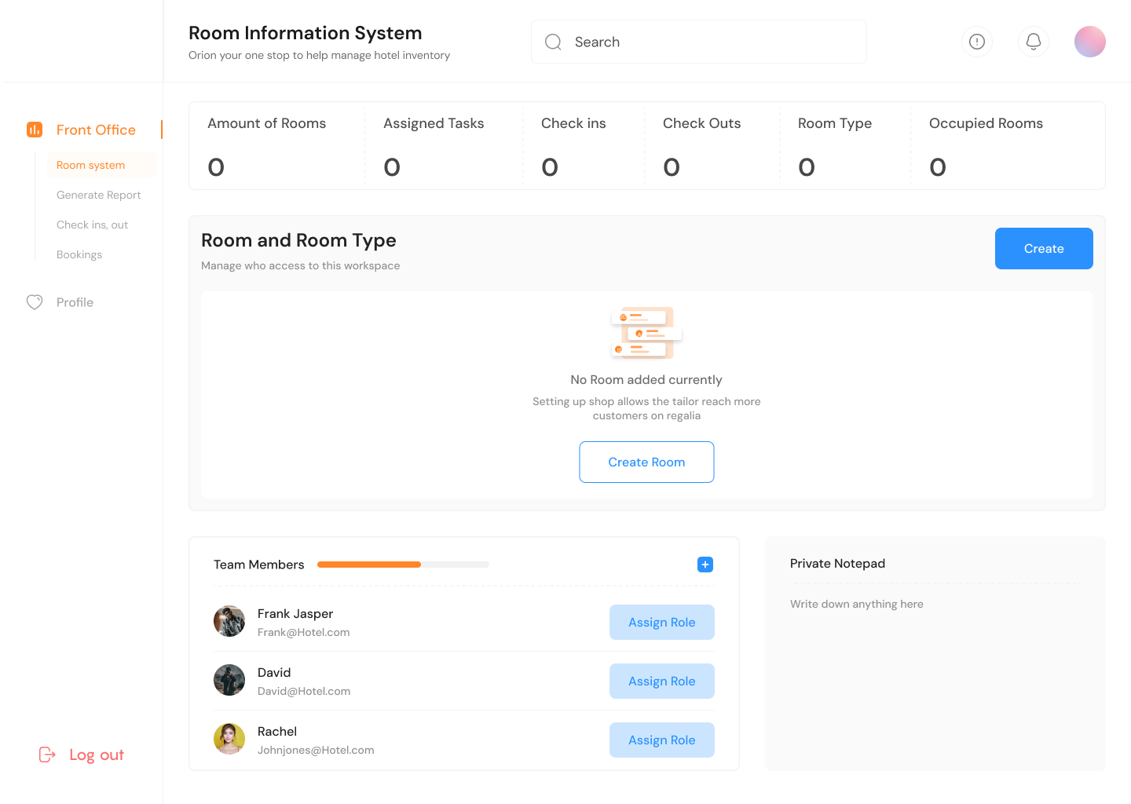The image size is (1131, 804).
Task: Focus the Search input field
Action: pos(699,42)
